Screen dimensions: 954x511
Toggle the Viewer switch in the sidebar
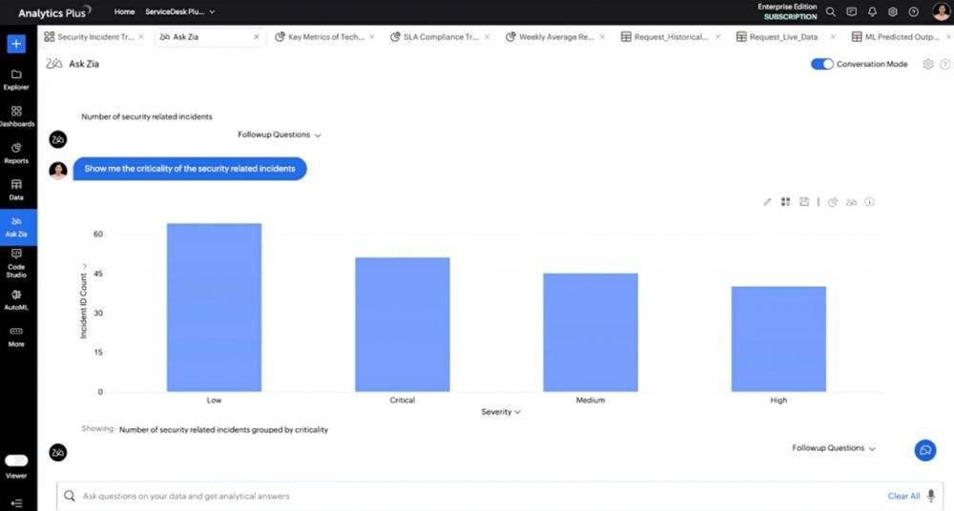point(16,460)
